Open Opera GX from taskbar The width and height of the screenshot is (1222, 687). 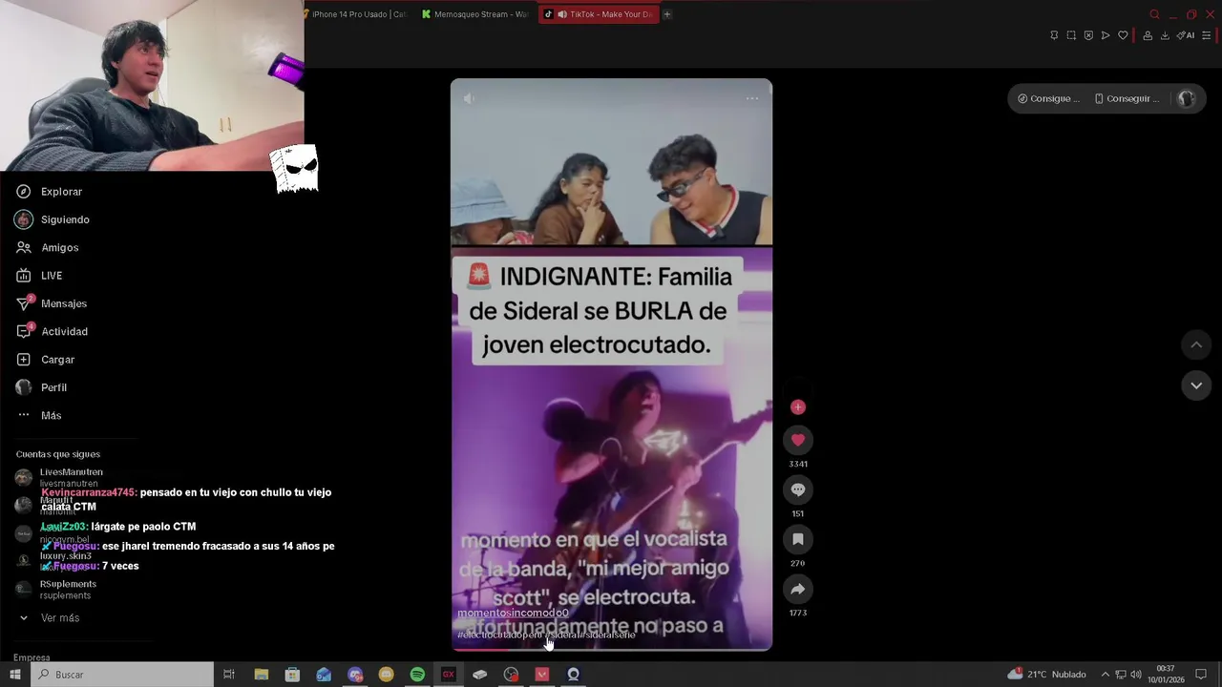449,675
